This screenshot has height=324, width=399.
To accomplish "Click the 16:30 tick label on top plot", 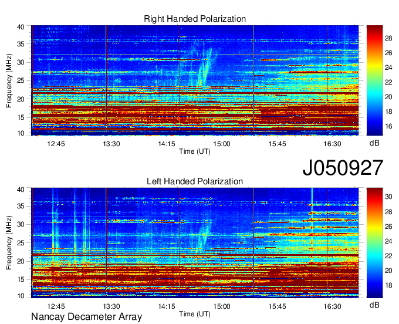I will point(332,144).
